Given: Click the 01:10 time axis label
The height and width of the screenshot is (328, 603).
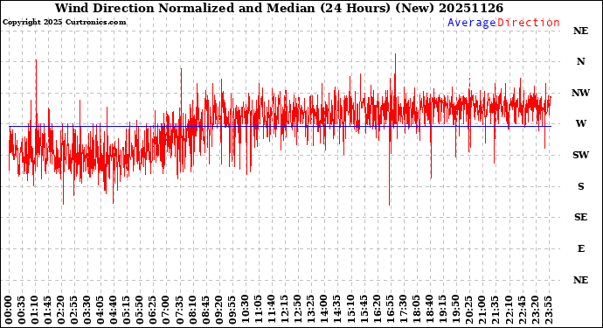Looking at the screenshot, I should pyautogui.click(x=35, y=310).
